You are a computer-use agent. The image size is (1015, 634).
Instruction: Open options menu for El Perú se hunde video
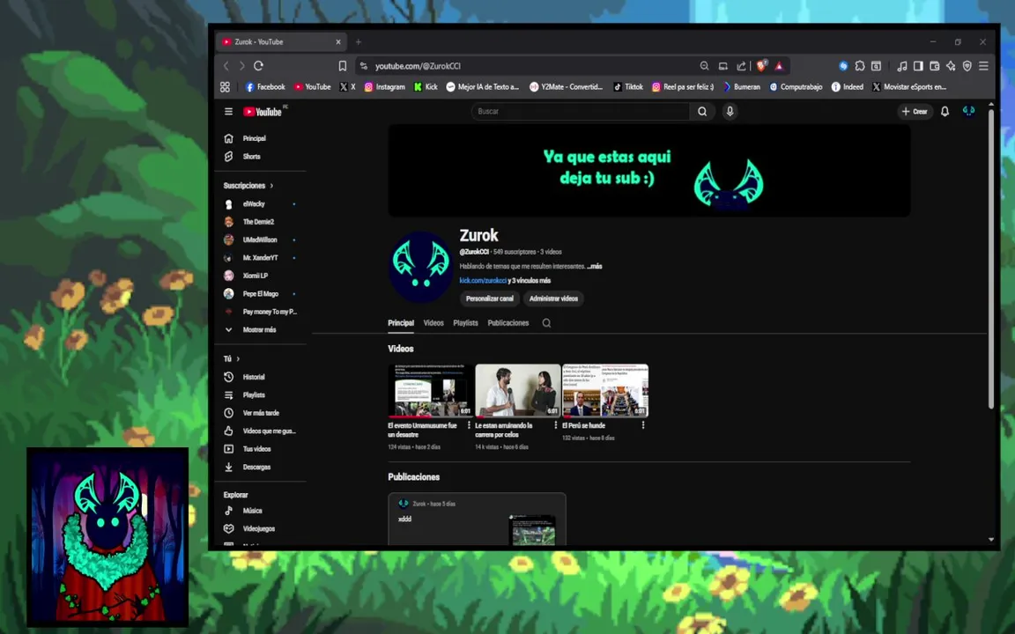[x=643, y=425]
